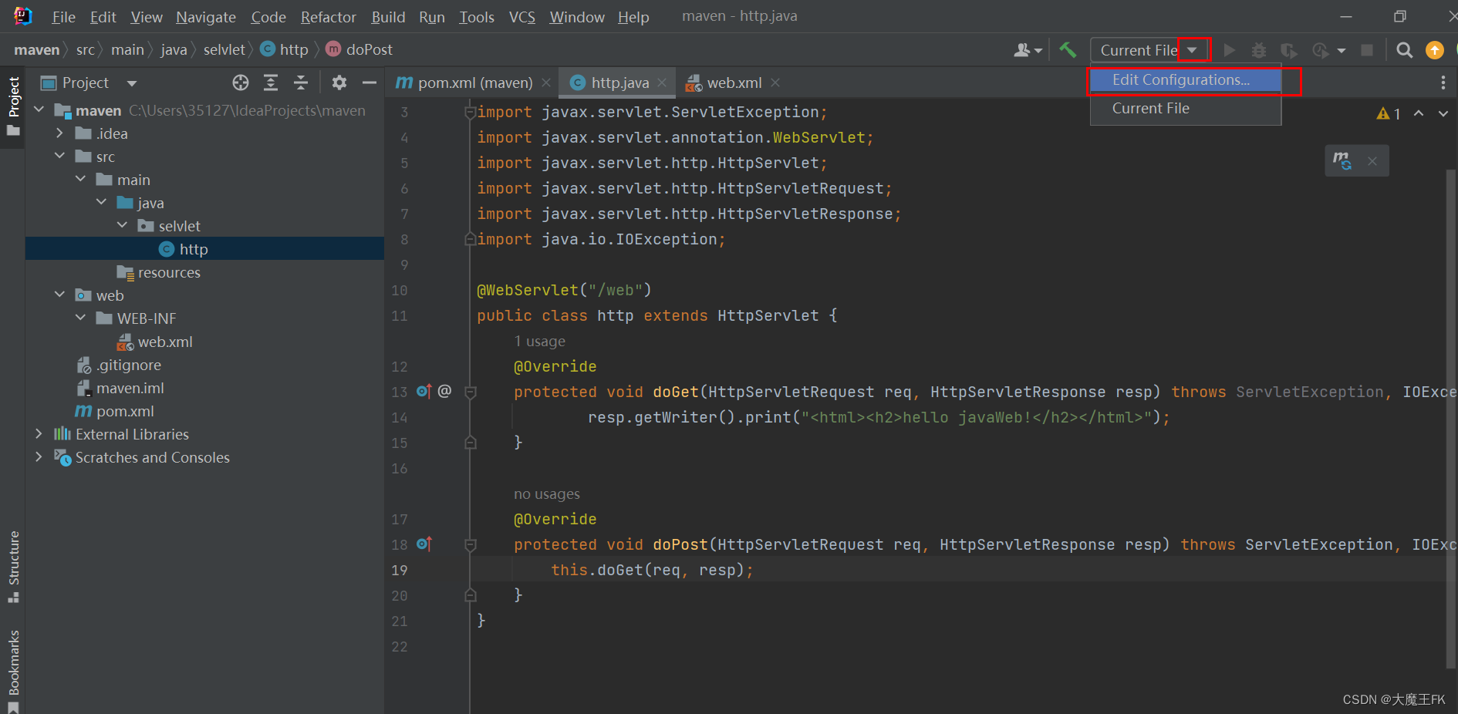Screen dimensions: 1458x714
Task: Collapse the maven project root
Action: (39, 109)
